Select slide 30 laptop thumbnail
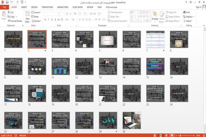The width and height of the screenshot is (206, 137). point(131,120)
